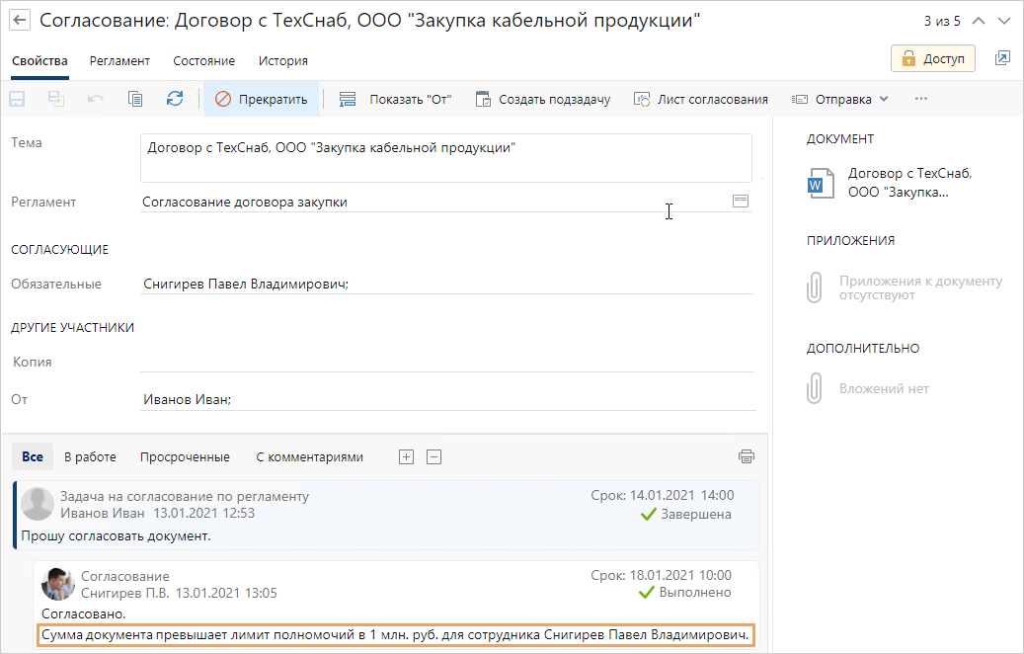Click into the Тема text field
The image size is (1024, 654).
444,158
